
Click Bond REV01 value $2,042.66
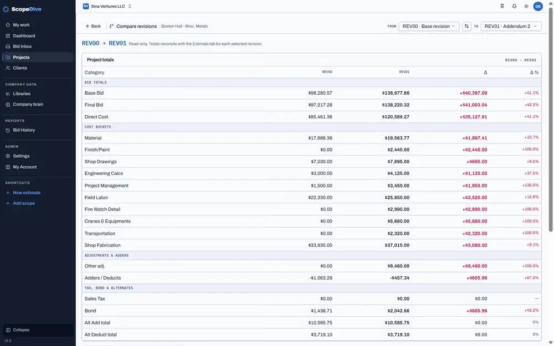(398, 311)
